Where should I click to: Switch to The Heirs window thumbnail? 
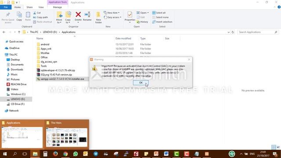coord(67,135)
